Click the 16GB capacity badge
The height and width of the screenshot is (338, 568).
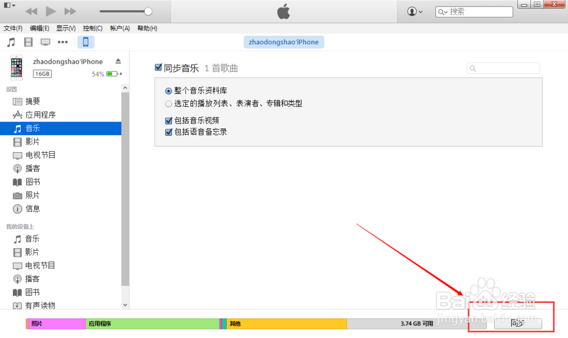coord(42,74)
